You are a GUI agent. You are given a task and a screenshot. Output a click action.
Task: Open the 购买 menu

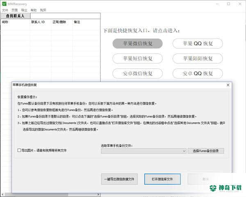(43, 10)
